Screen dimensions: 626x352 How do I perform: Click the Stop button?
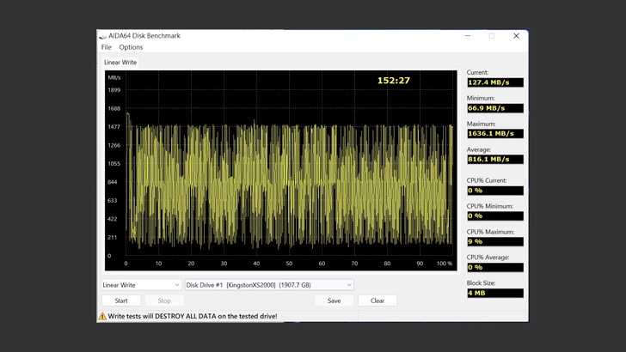[164, 300]
